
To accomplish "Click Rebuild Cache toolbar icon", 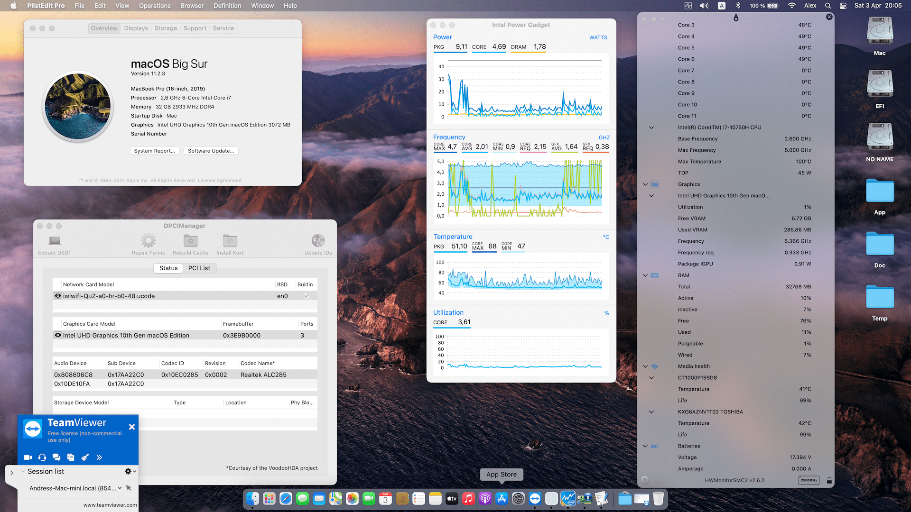I will click(x=190, y=241).
